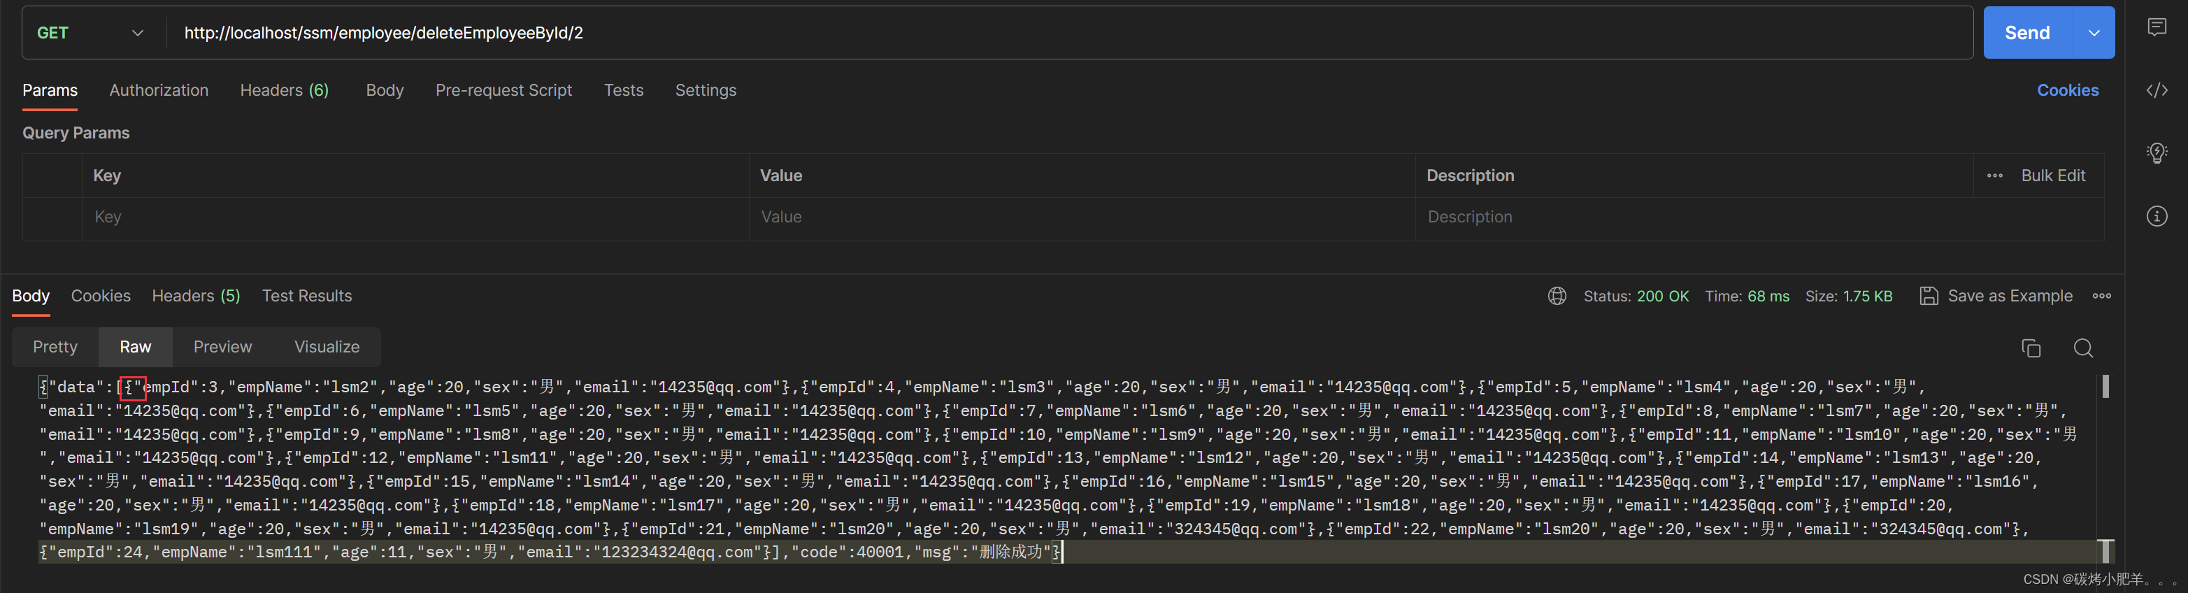Switch response view to Pretty
The width and height of the screenshot is (2188, 593).
pos(55,347)
